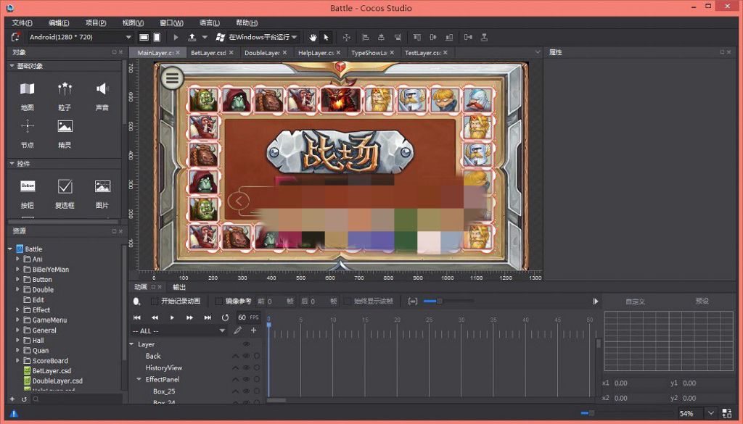The image size is (743, 424).
Task: Switch to the BetLayer.csd tab
Action: (x=208, y=52)
